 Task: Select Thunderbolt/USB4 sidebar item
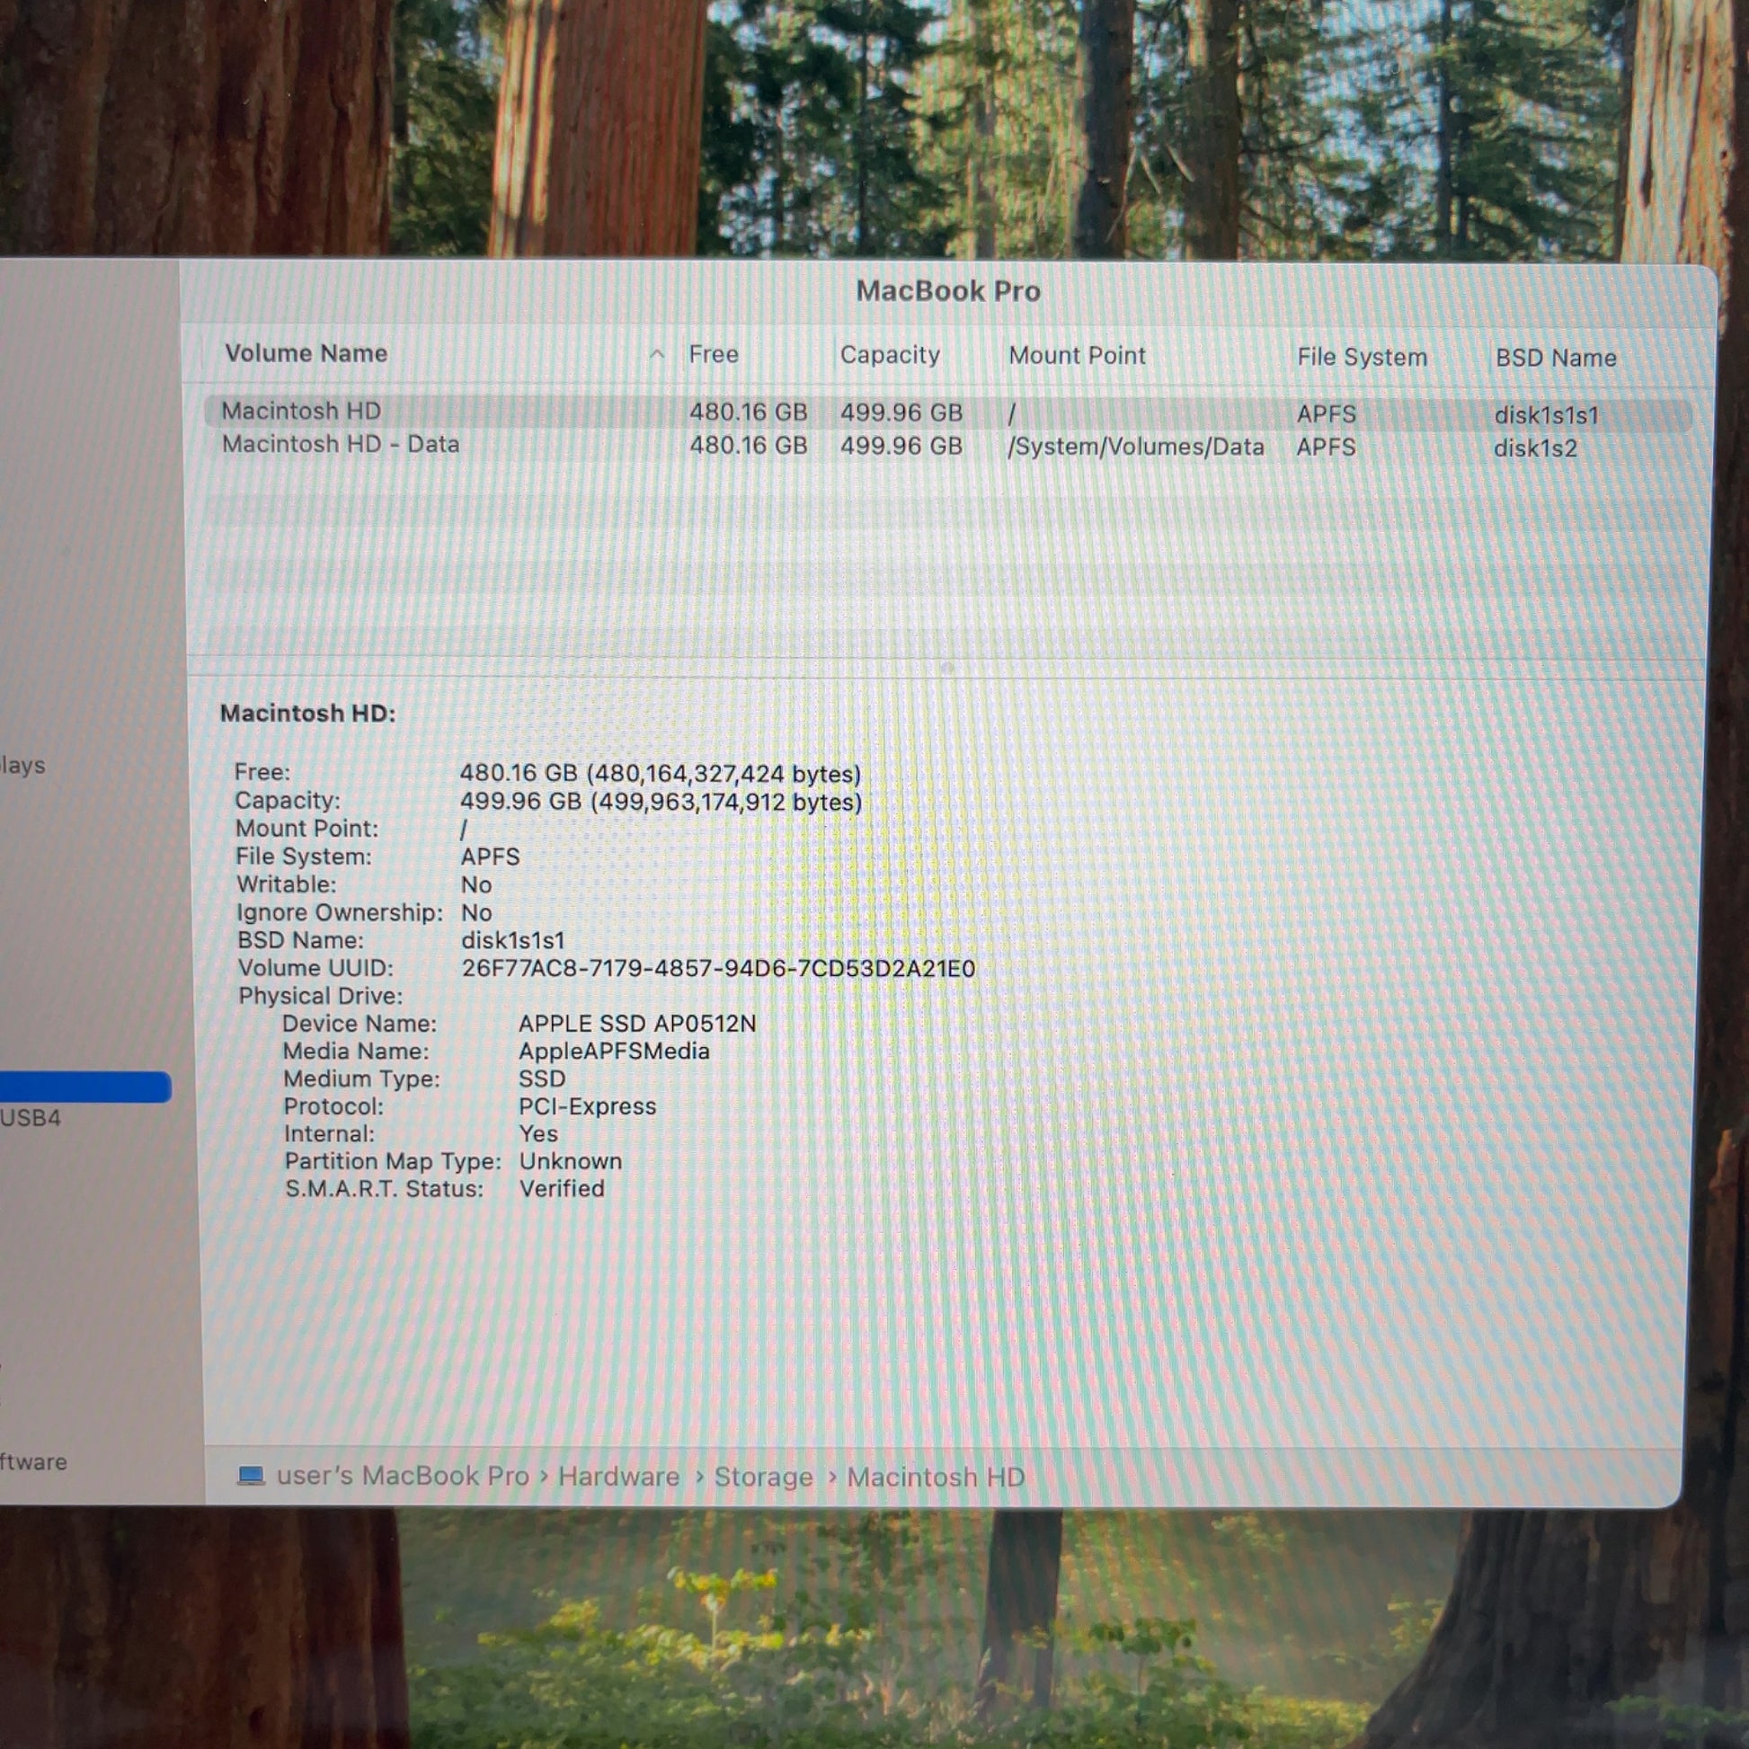coord(31,1118)
